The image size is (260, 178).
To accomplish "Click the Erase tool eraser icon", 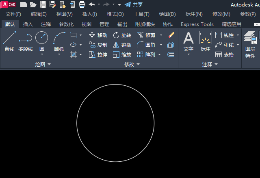I will pos(171,35).
